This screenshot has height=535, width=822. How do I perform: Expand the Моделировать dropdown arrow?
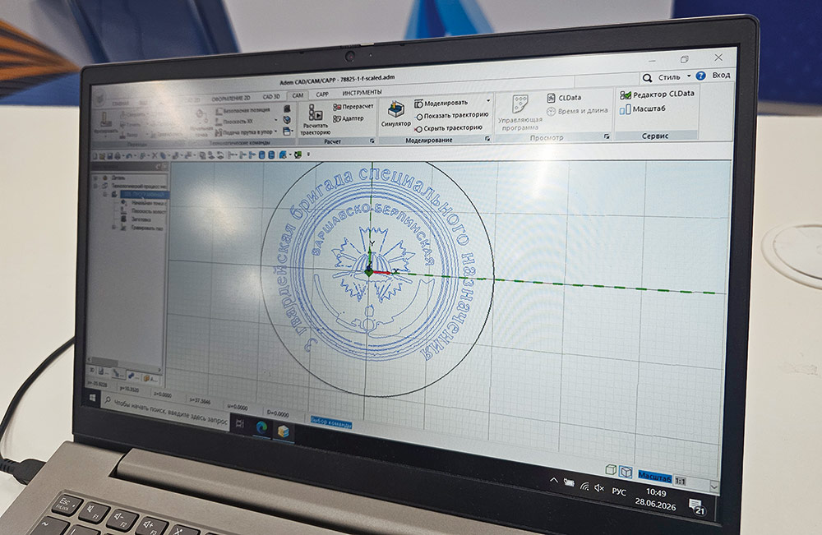click(x=488, y=100)
